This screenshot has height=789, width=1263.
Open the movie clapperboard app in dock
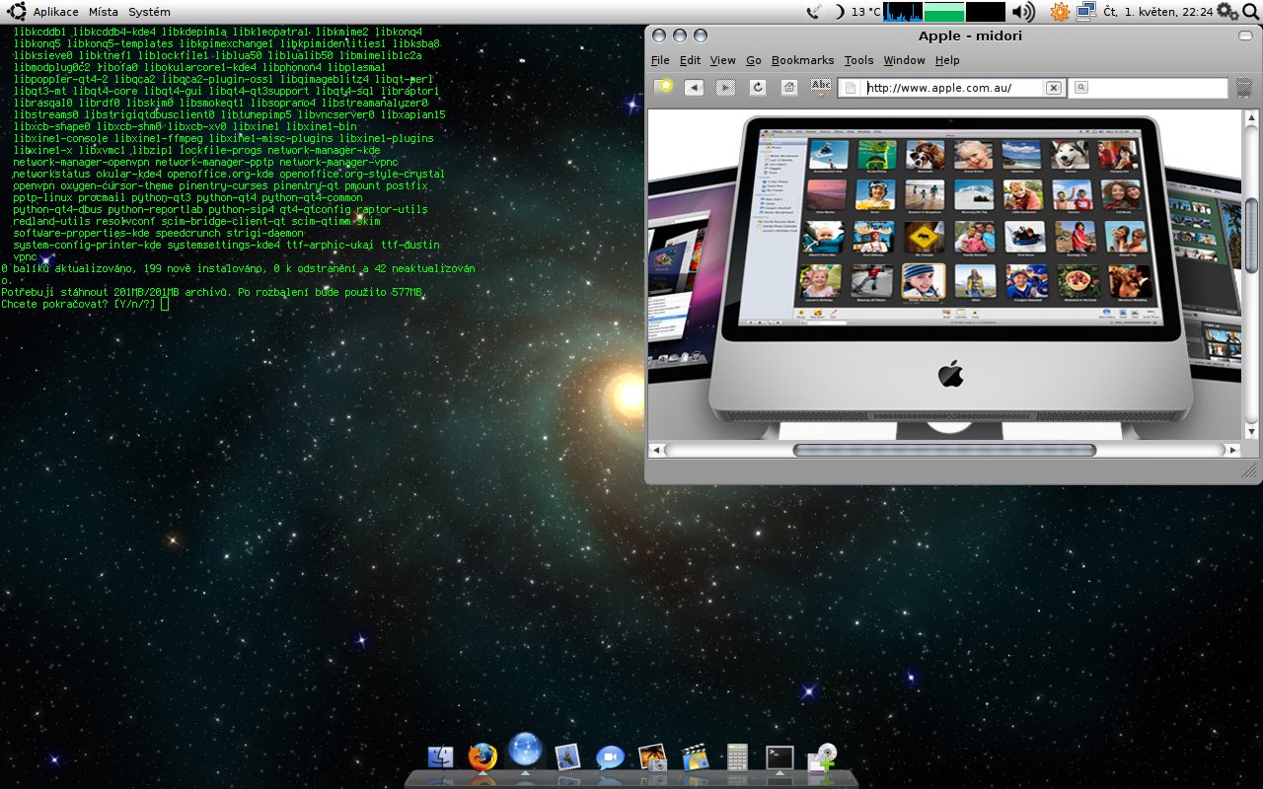point(695,756)
